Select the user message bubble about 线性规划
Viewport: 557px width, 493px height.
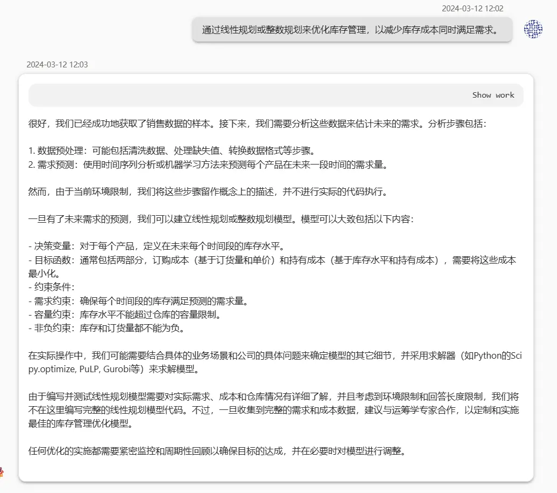pos(352,30)
